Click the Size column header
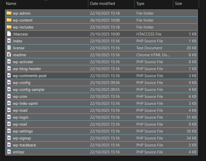The height and width of the screenshot is (161, 206). (x=178, y=4)
